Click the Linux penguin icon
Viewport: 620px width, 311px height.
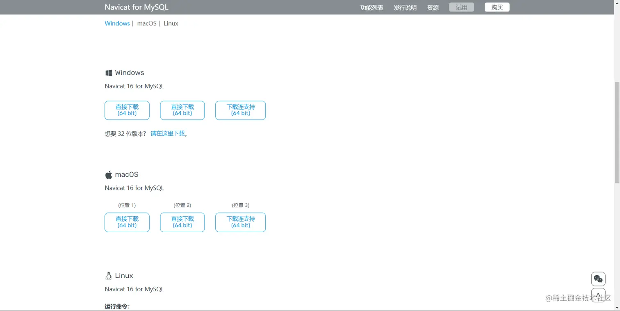point(109,276)
